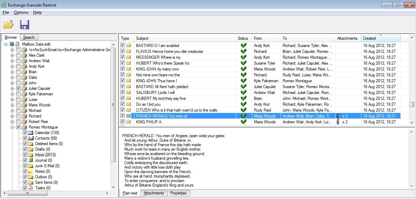Uncheck the KING PHILIP A message checkbox
The width and height of the screenshot is (416, 199).
pyautogui.click(x=122, y=122)
